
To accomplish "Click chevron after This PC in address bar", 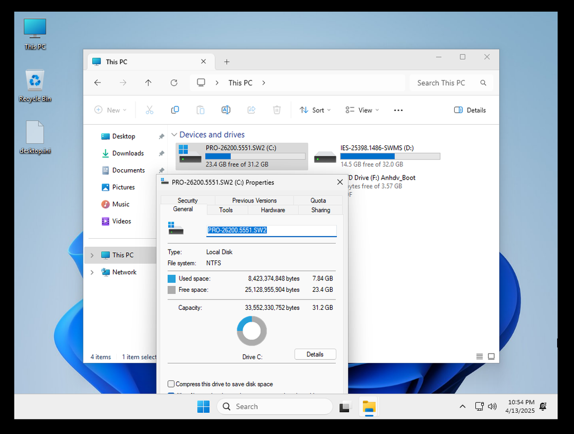I will [x=264, y=83].
